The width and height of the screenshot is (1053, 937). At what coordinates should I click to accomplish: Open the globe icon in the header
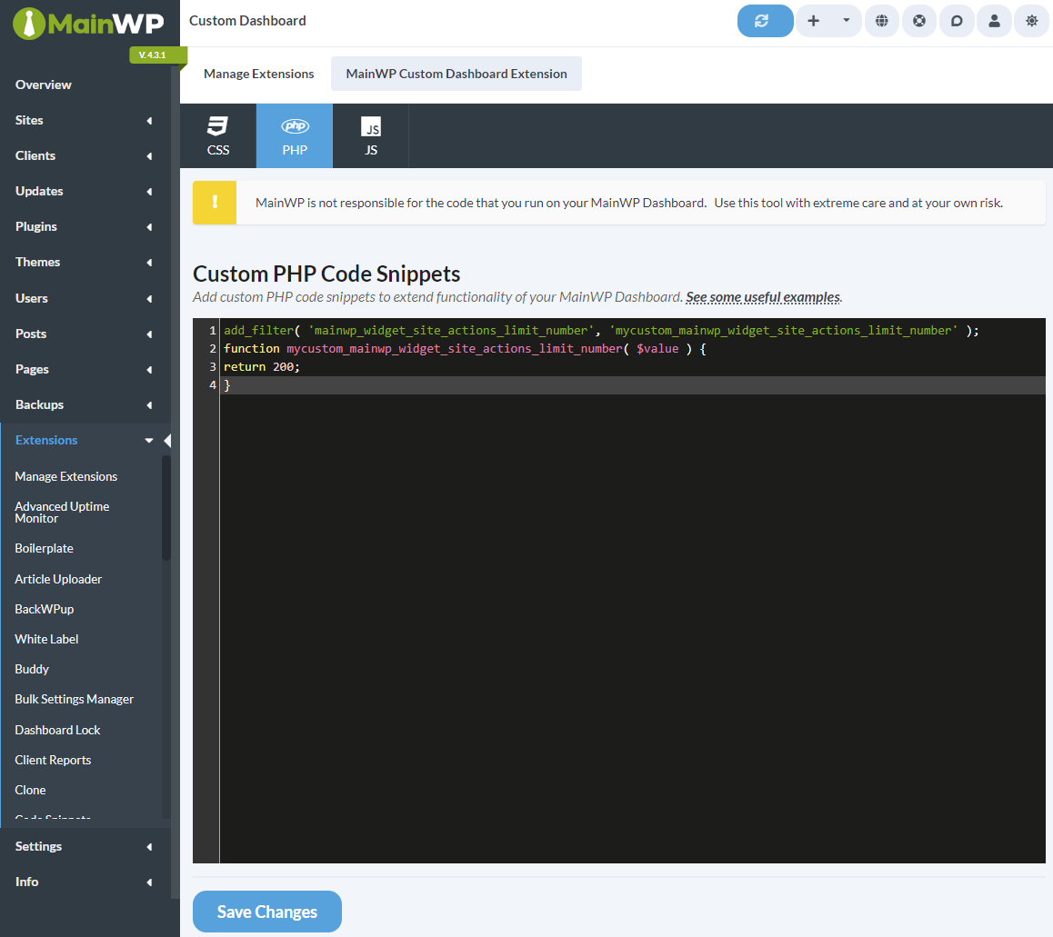coord(881,20)
